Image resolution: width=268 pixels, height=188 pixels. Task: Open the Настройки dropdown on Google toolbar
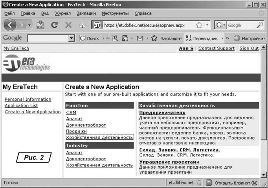(x=250, y=38)
